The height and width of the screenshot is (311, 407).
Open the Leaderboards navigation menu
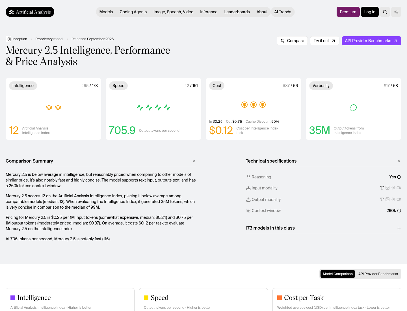point(237,12)
